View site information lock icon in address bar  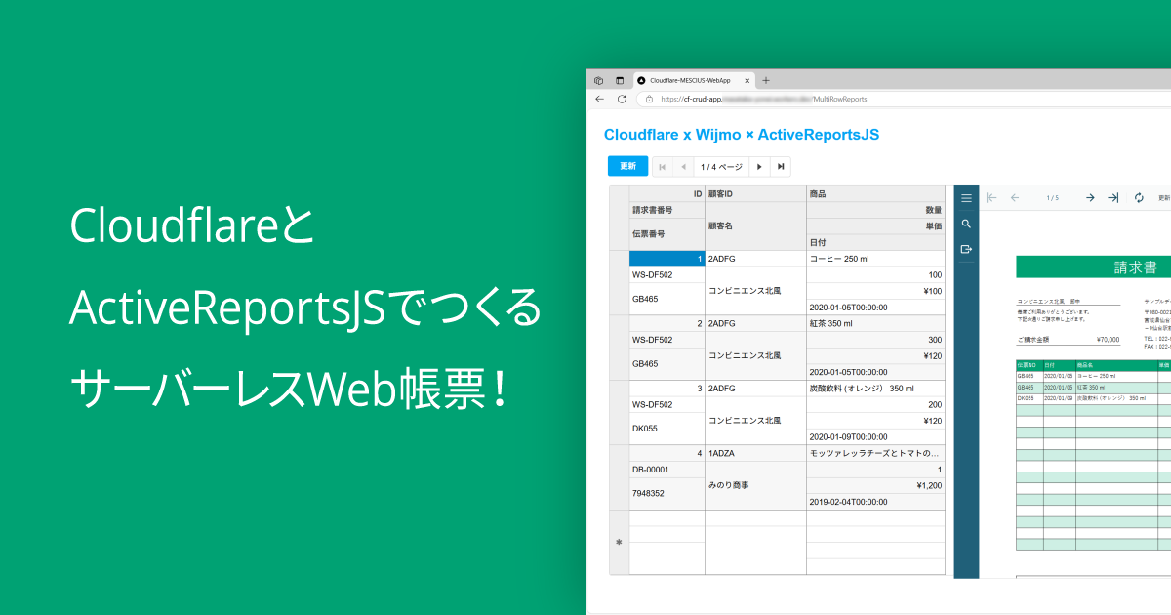[649, 99]
